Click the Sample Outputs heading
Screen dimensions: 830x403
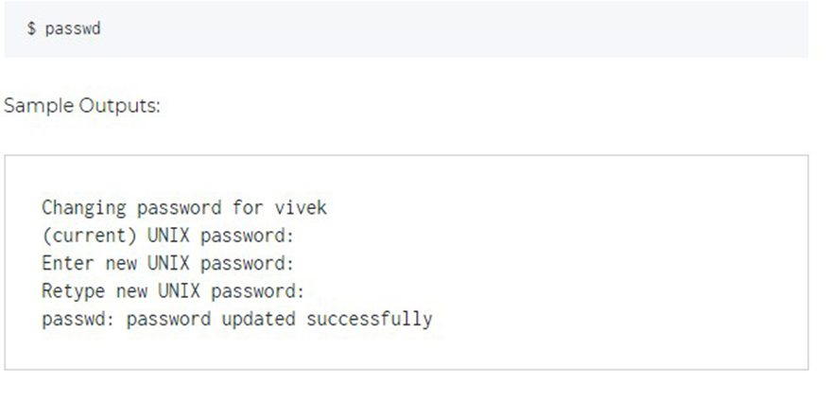coord(82,106)
